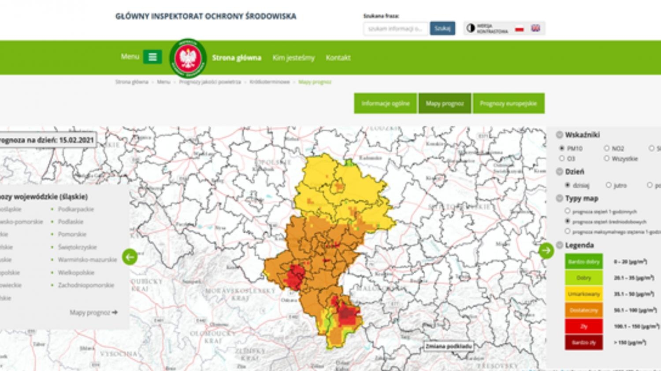This screenshot has width=661, height=371.
Task: Click the red Zły legend swatch
Action: point(583,326)
